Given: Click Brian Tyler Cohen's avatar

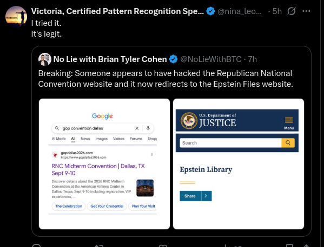Looking at the screenshot, I should click(x=45, y=59).
